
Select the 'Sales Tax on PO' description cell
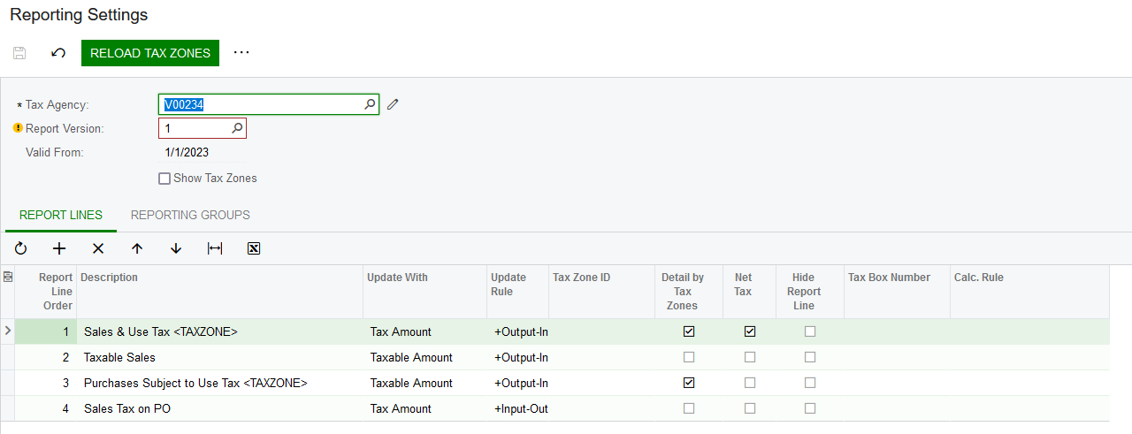coord(219,408)
